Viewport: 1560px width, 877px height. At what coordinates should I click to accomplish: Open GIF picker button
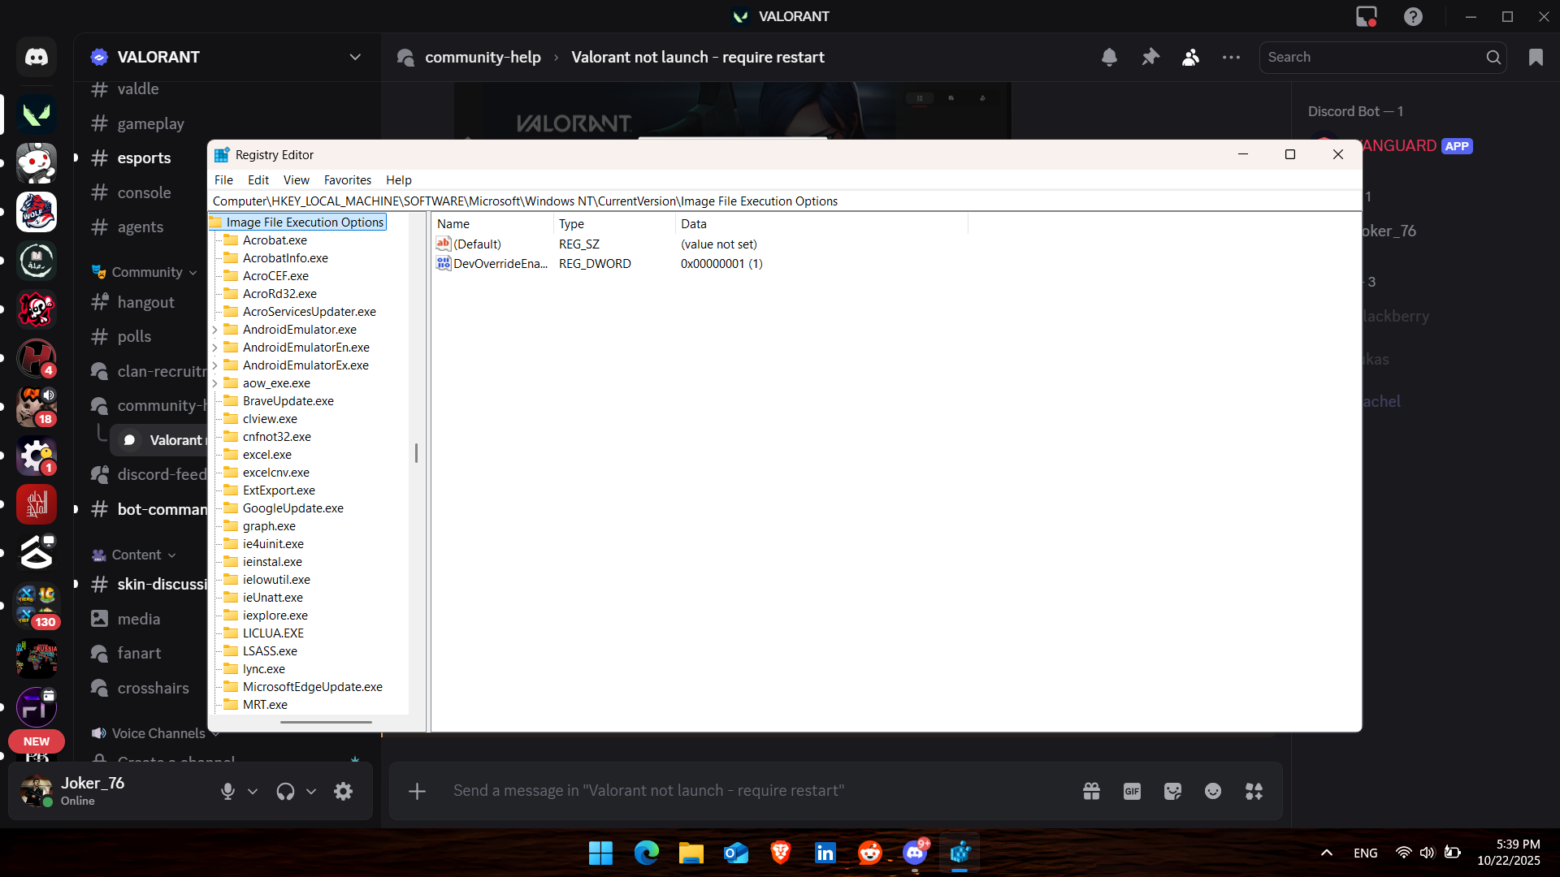tap(1132, 791)
